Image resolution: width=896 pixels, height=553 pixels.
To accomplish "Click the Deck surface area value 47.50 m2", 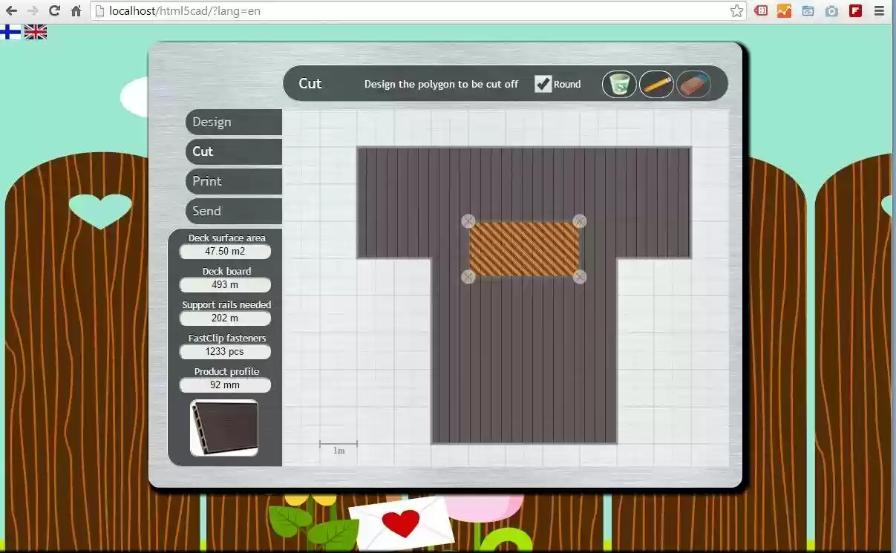I will pos(225,252).
